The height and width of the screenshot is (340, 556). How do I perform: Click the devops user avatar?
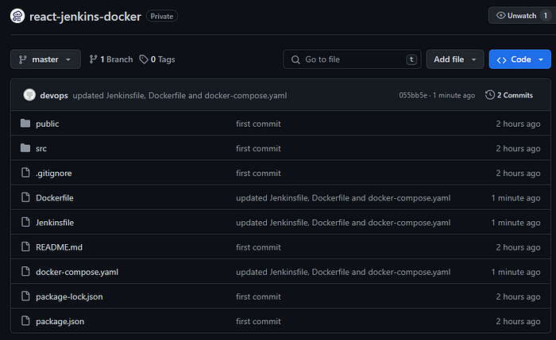(29, 95)
